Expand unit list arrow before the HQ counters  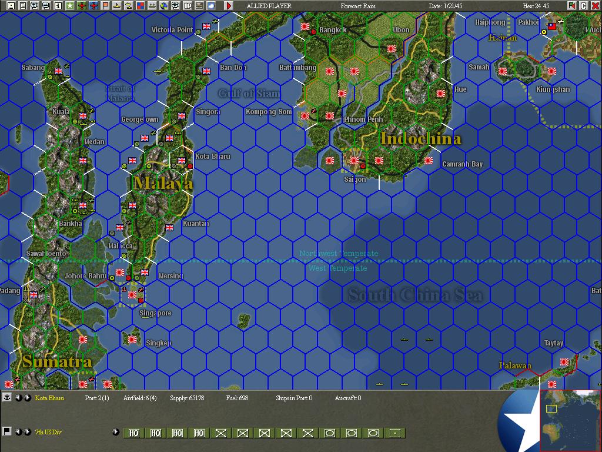[116, 432]
